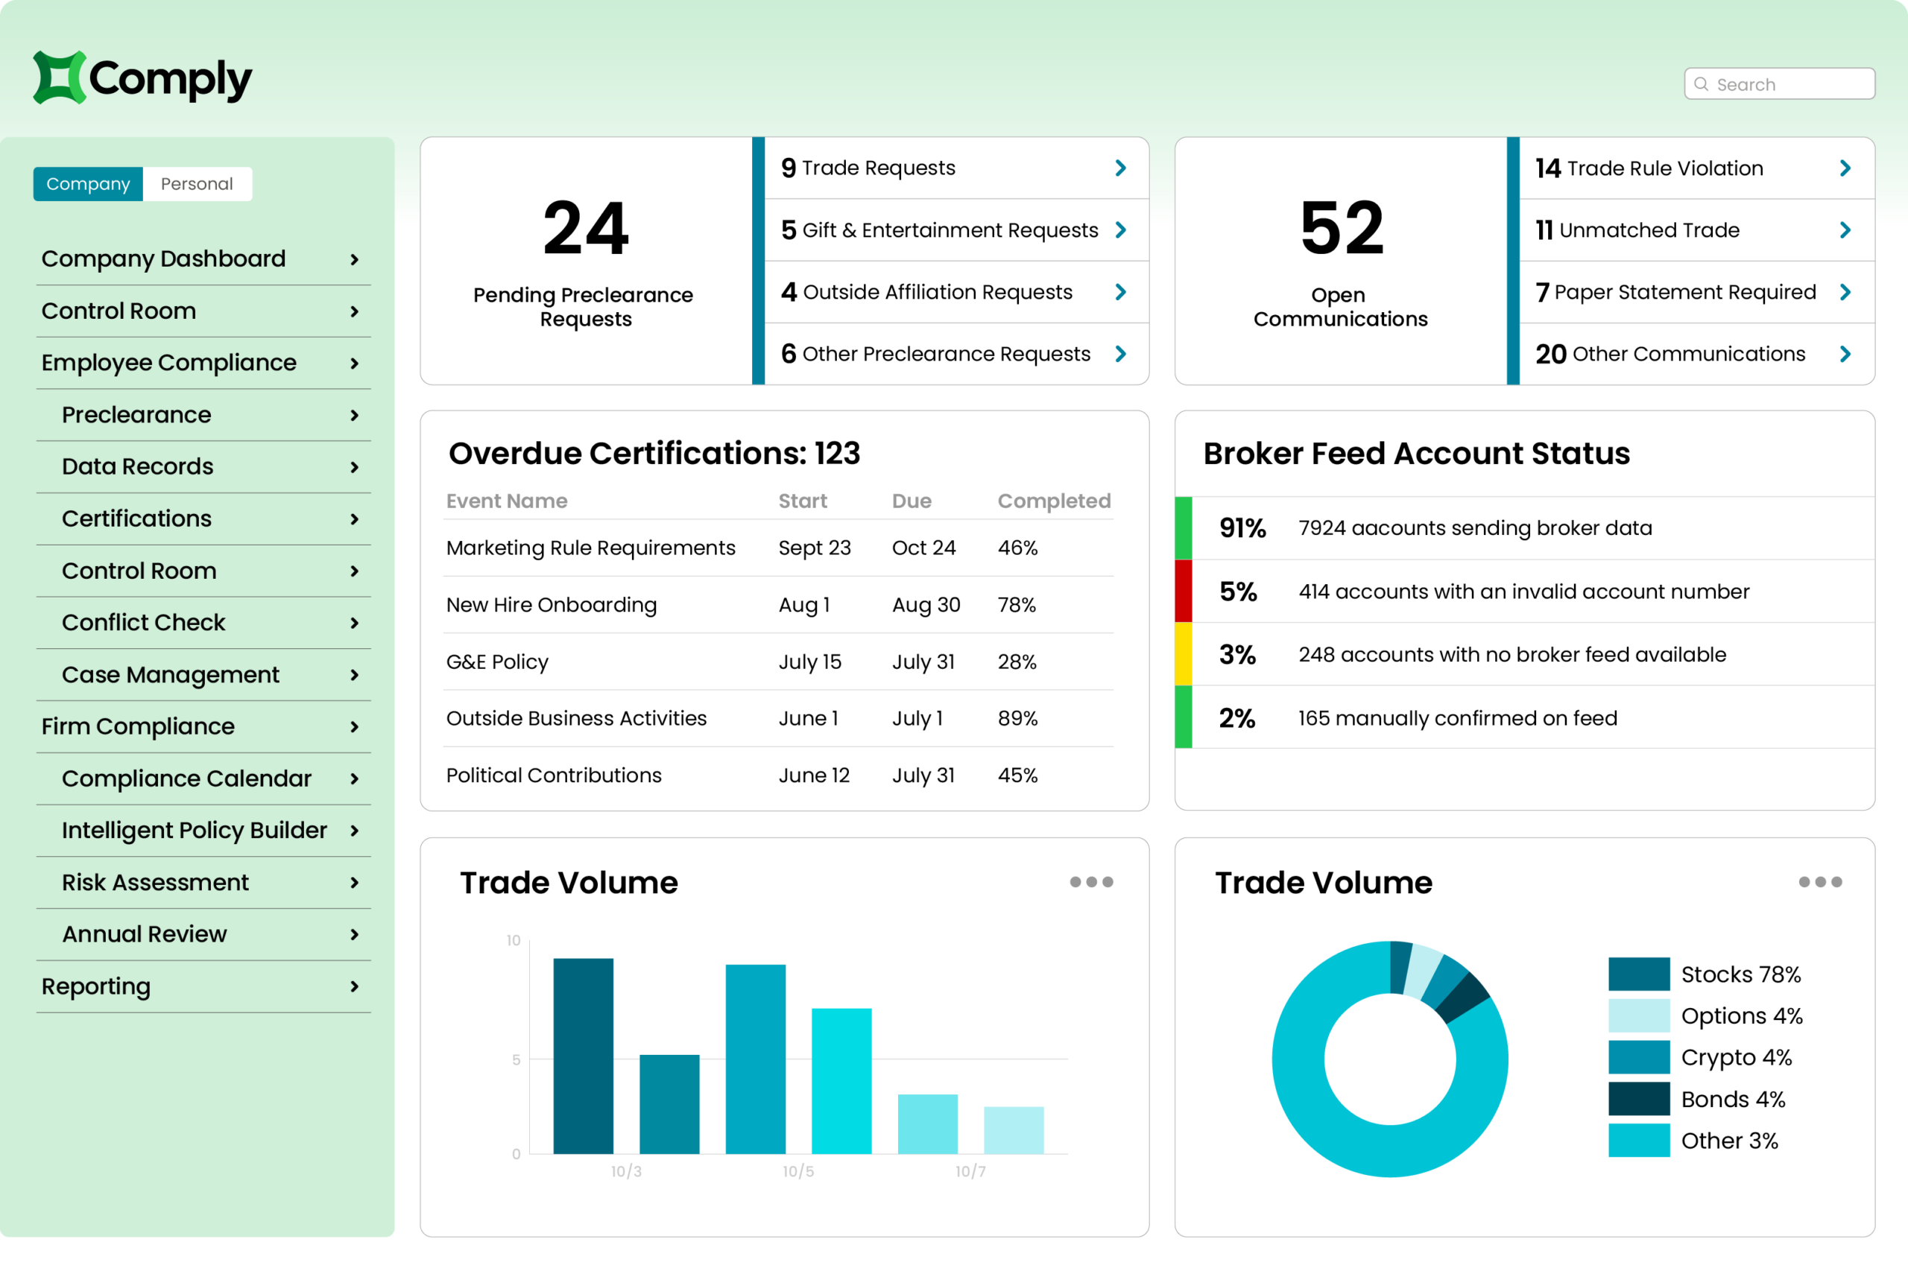Open options menu on left Trade Volume chart

point(1091,881)
